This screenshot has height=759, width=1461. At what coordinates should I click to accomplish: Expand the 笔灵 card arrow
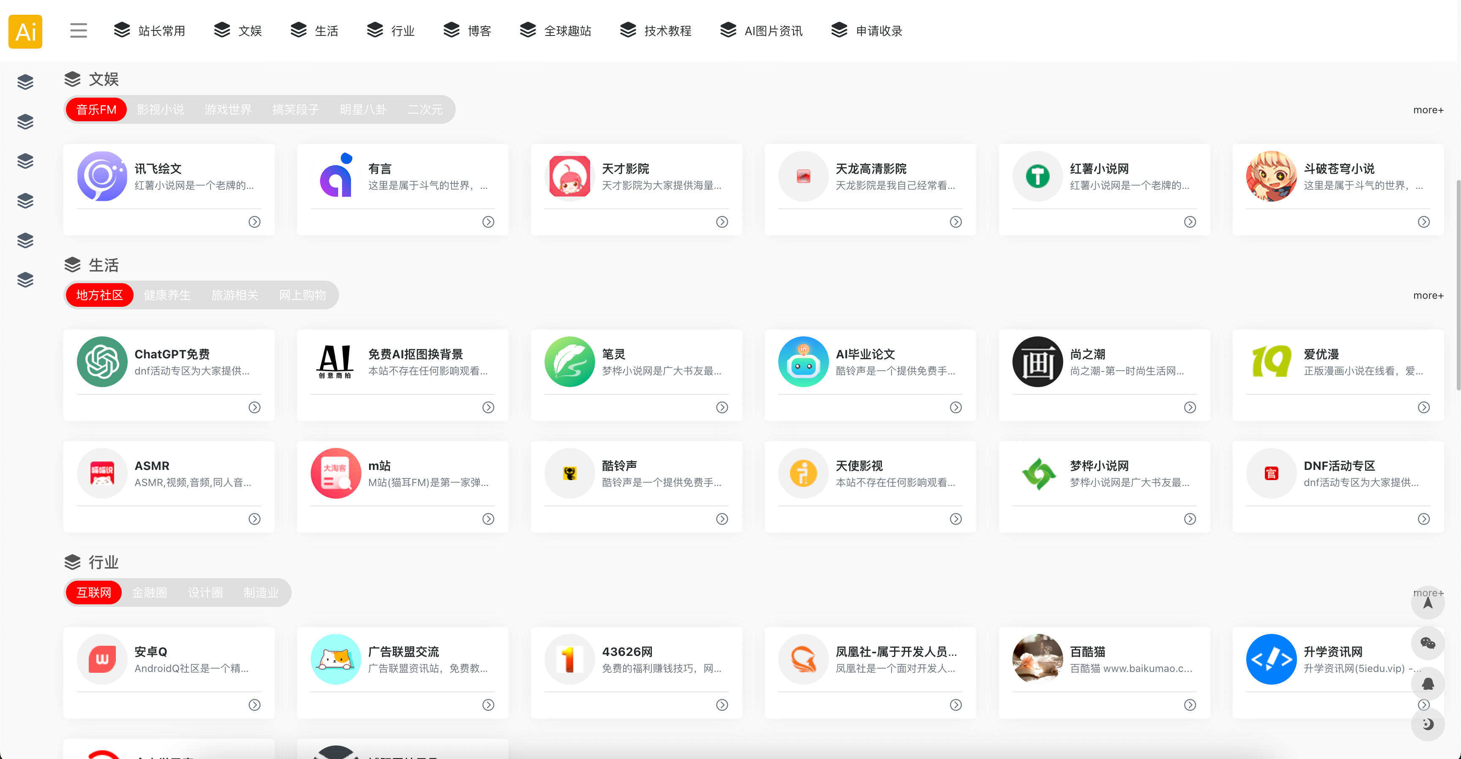point(722,407)
